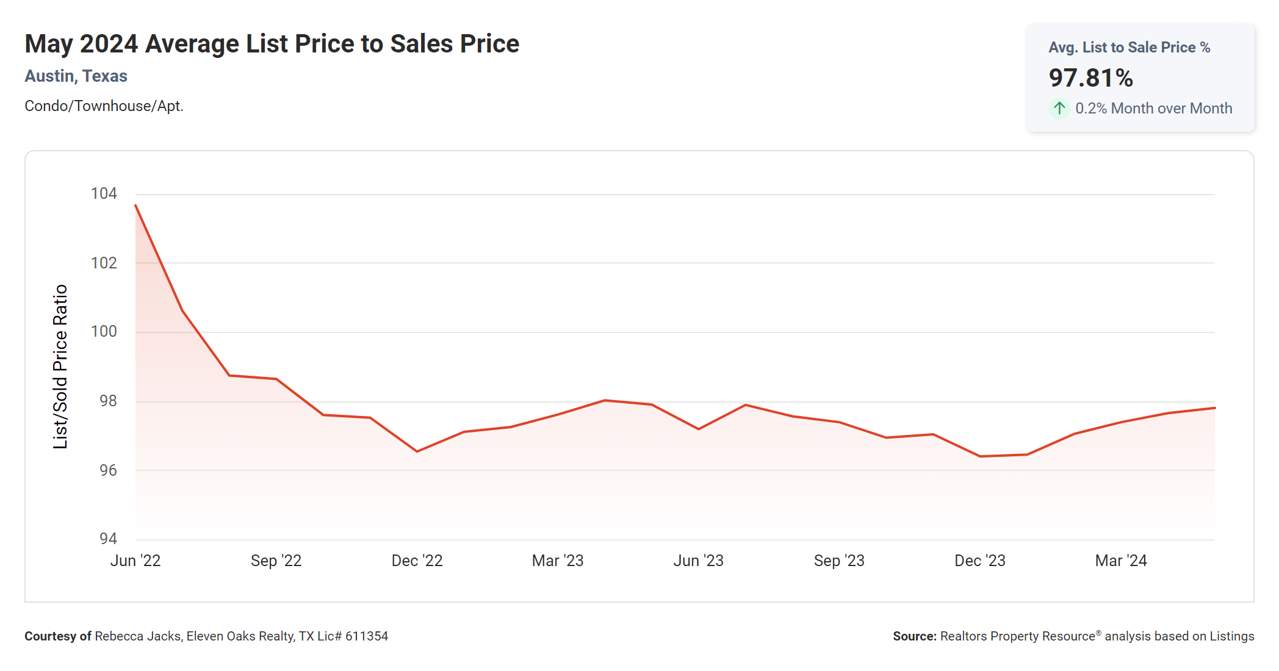Select the "Dec '23" x-axis label

980,561
